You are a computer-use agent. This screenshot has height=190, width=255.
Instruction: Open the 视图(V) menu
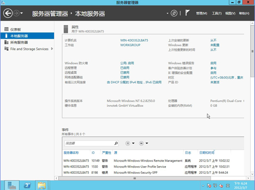click(x=230, y=13)
